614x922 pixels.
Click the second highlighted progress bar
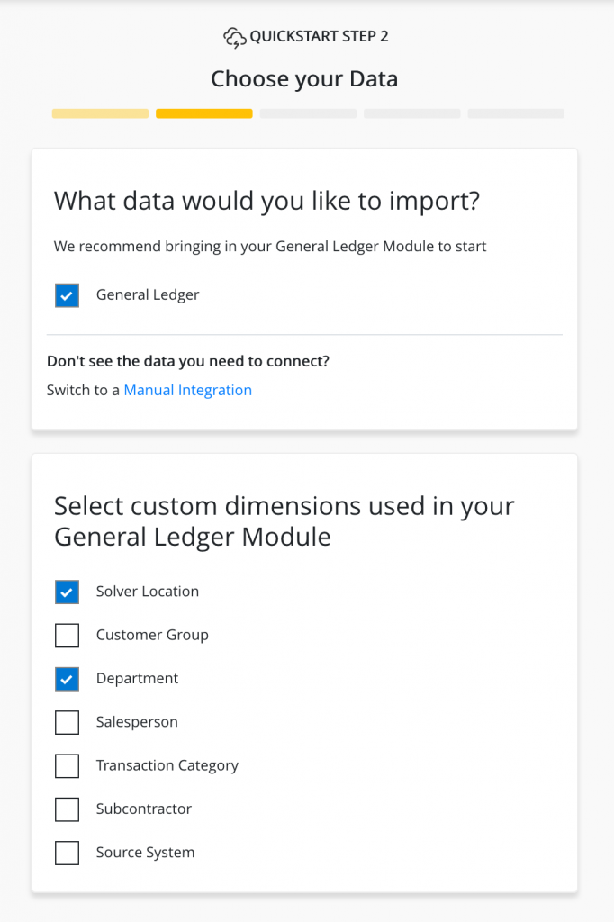[203, 114]
